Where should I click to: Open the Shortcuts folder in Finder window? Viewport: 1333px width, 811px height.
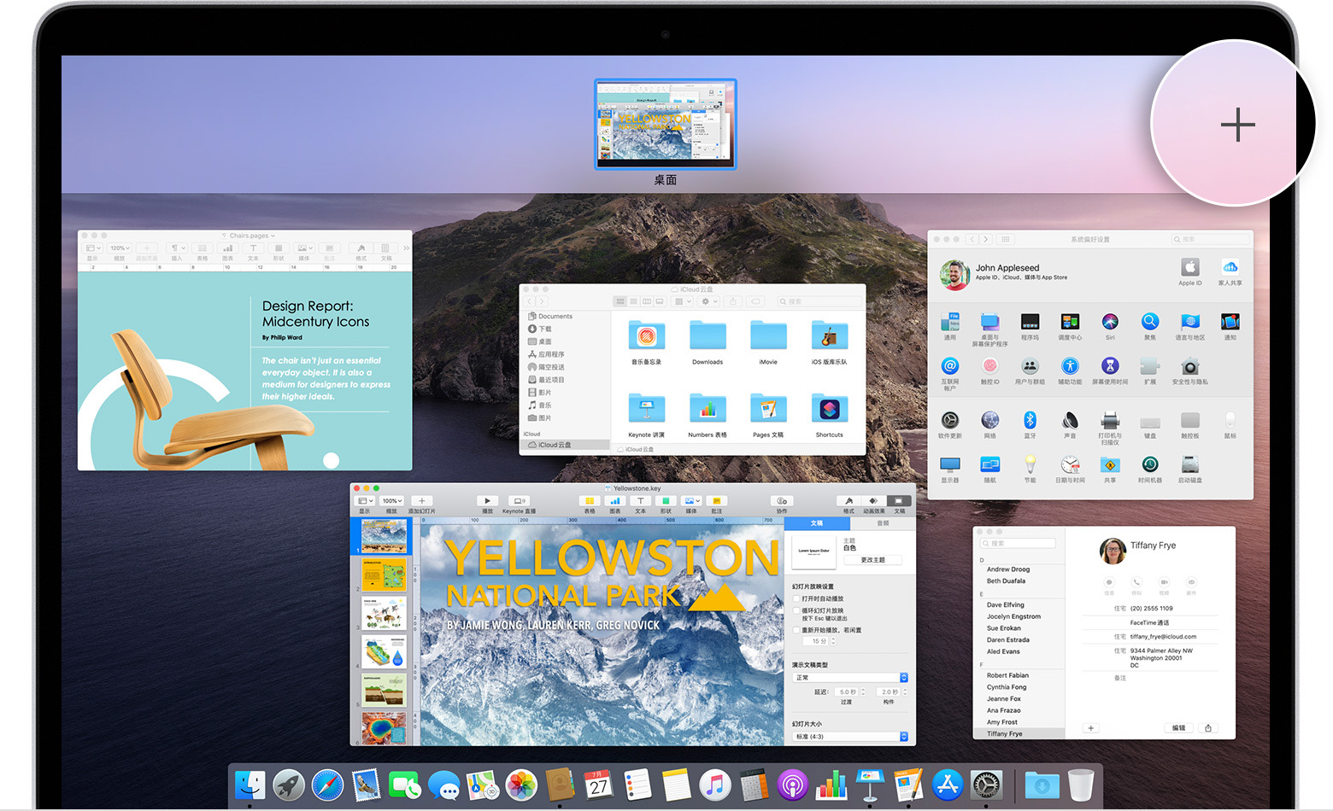tap(829, 409)
